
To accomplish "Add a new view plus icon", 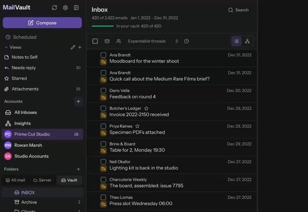I will pos(79,47).
